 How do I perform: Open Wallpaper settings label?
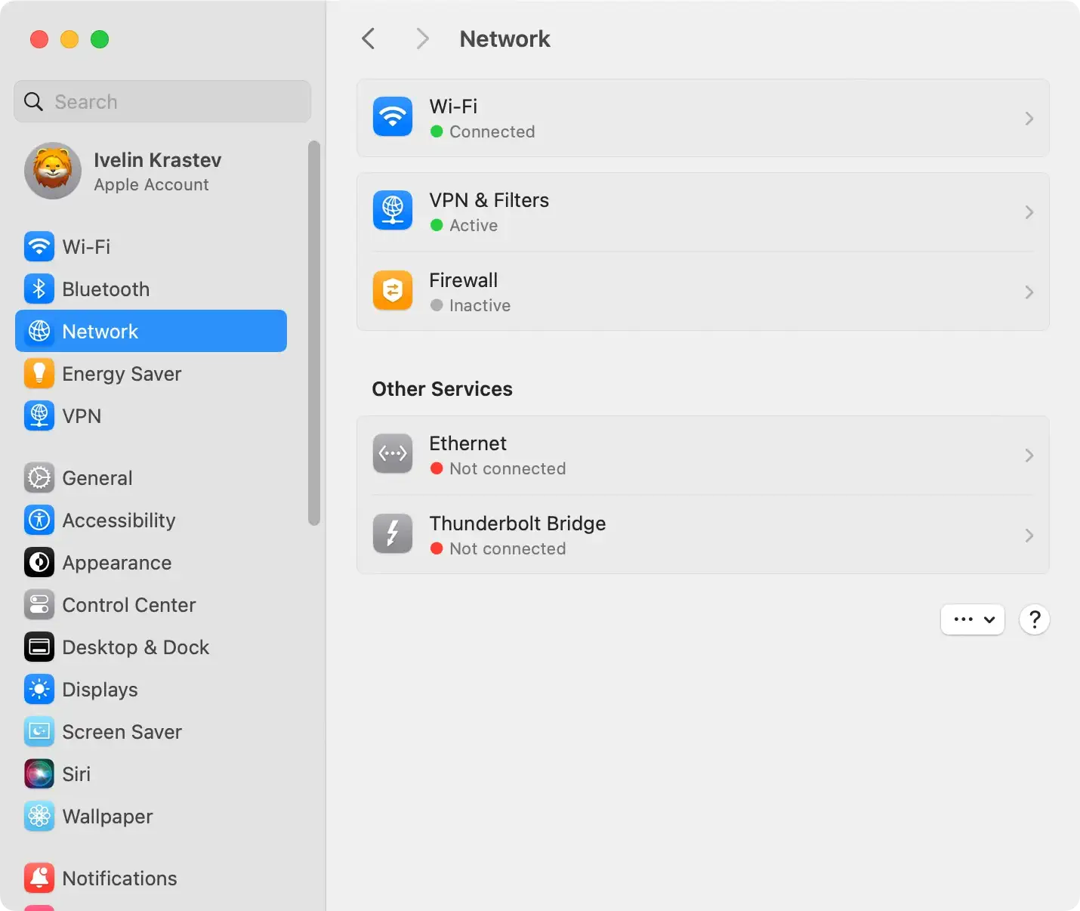pyautogui.click(x=107, y=817)
